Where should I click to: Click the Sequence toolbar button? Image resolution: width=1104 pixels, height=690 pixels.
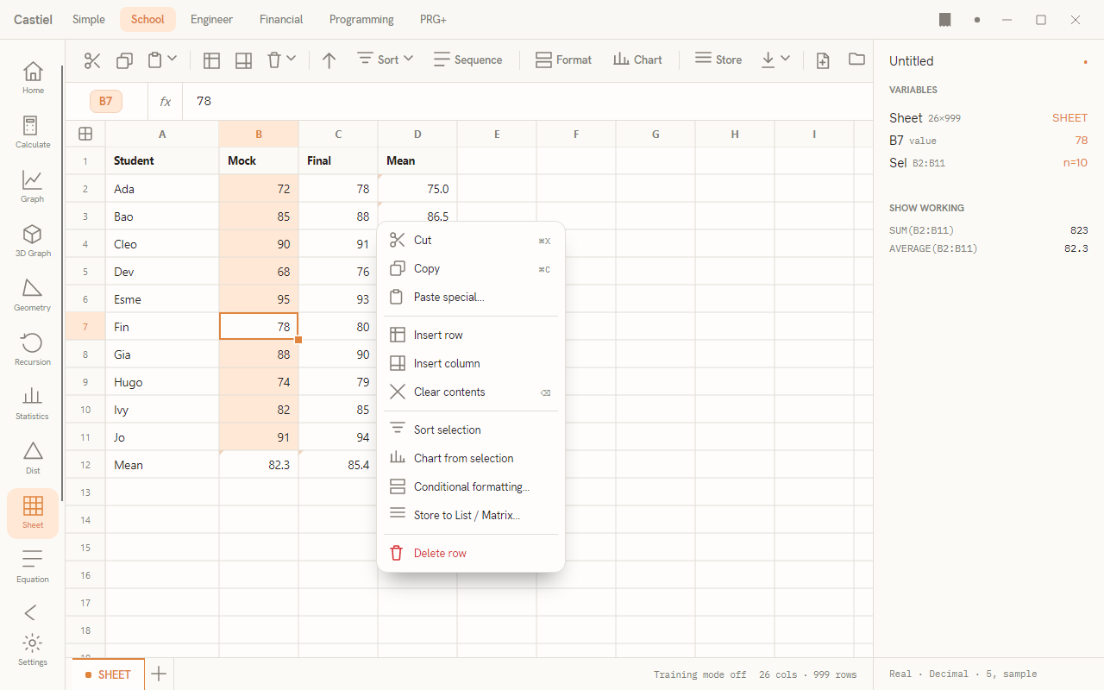click(467, 60)
